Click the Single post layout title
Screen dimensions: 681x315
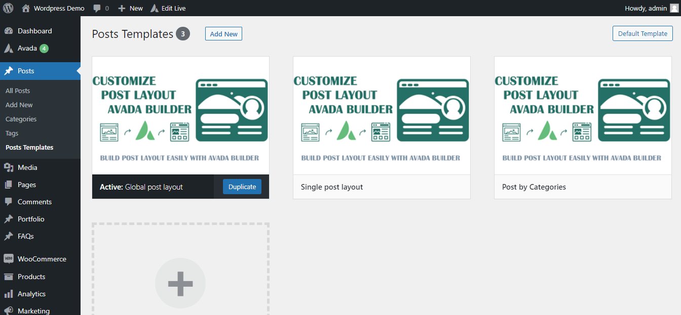pyautogui.click(x=332, y=187)
